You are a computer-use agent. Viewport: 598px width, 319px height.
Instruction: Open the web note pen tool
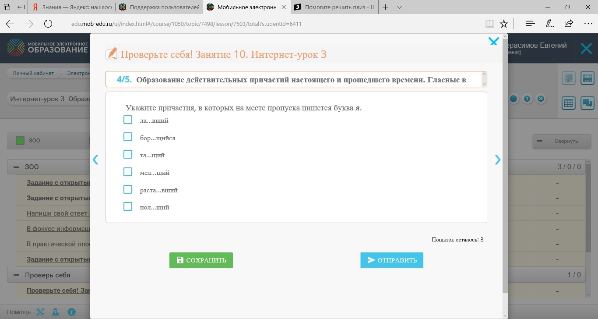point(550,24)
